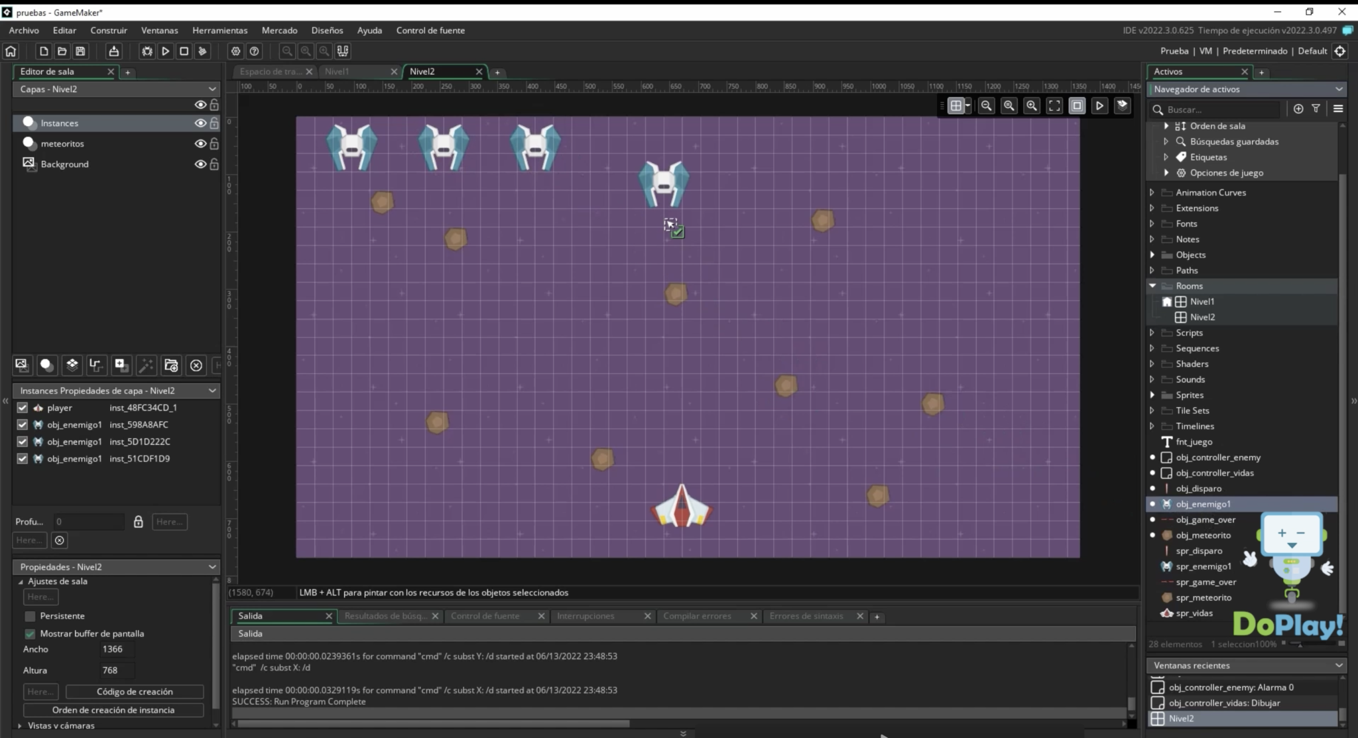Viewport: 1358px width, 738px height.
Task: Create a layer folder in the room editor
Action: click(x=171, y=365)
